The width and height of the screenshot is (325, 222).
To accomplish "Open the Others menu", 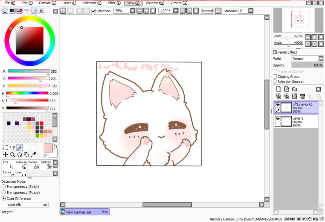I will tap(179, 3).
